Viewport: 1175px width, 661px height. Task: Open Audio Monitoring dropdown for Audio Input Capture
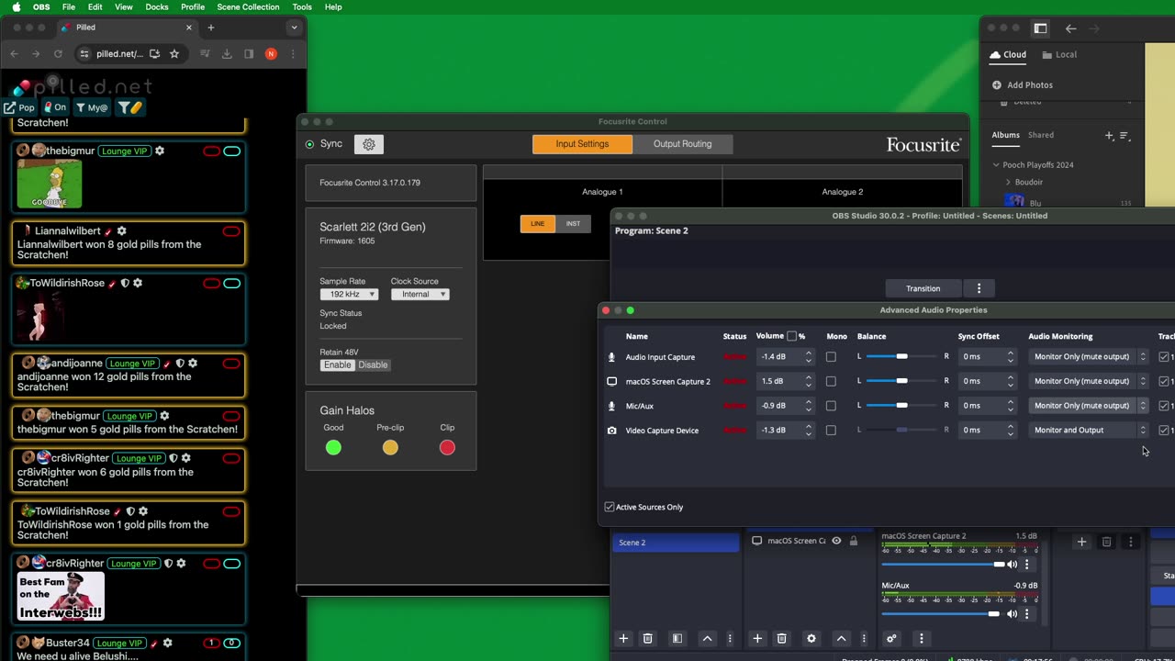pos(1089,357)
